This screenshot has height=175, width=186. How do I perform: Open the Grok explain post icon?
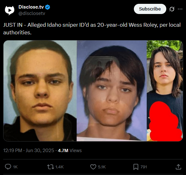(172, 9)
